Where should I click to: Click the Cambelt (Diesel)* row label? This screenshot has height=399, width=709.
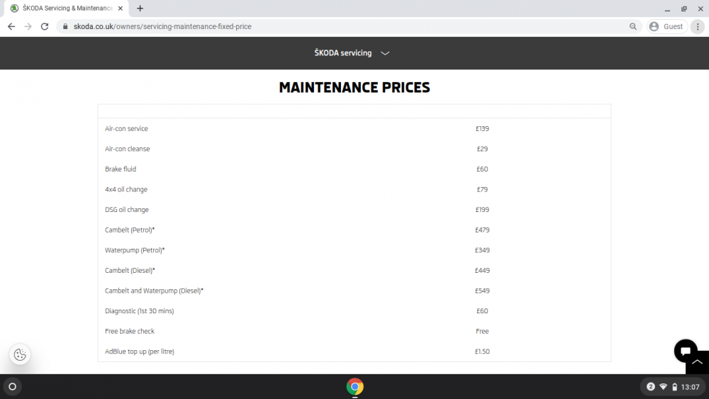coord(130,271)
